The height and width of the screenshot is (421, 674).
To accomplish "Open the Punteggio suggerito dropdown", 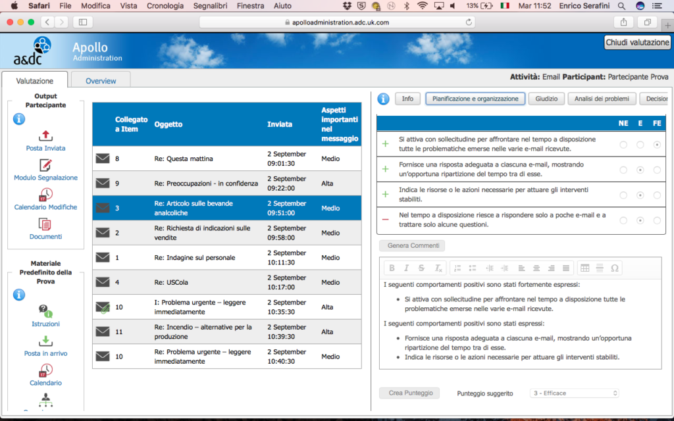I will [x=575, y=393].
